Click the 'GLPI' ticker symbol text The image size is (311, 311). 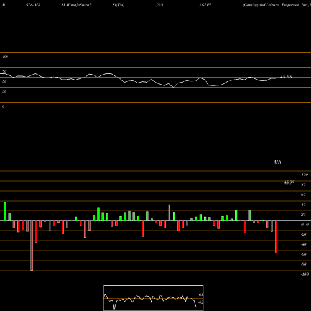coord(207,5)
